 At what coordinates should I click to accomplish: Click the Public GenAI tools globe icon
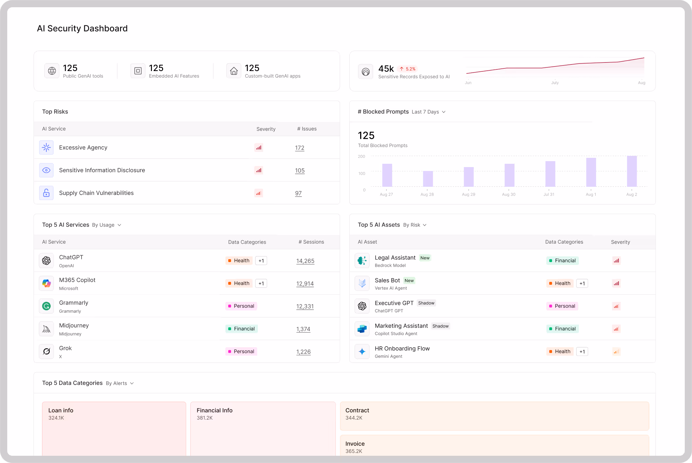52,71
